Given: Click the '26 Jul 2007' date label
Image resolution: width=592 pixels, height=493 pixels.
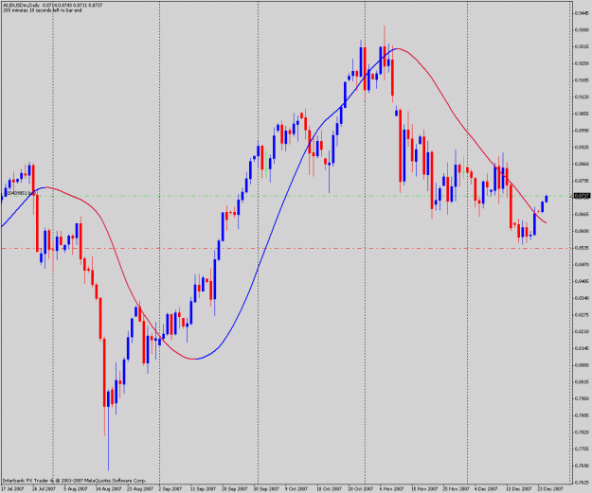Looking at the screenshot, I should point(45,489).
